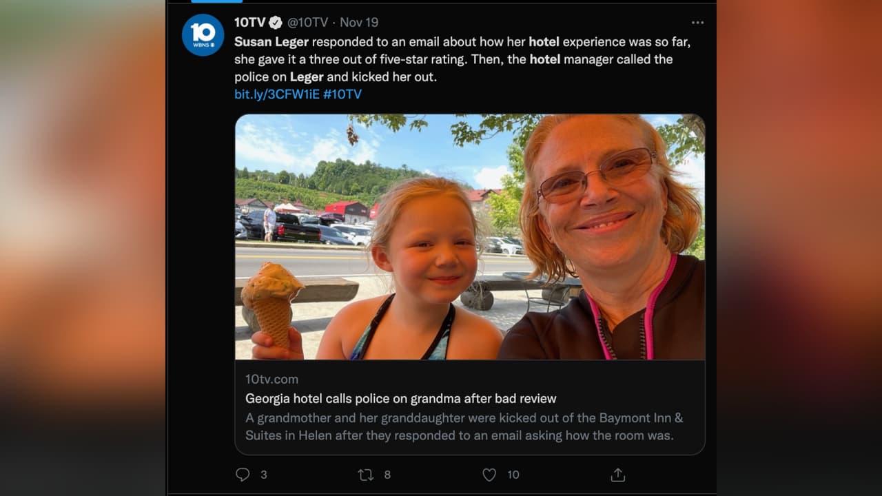The width and height of the screenshot is (882, 496).
Task: Click the like count of 10
Action: (x=513, y=475)
